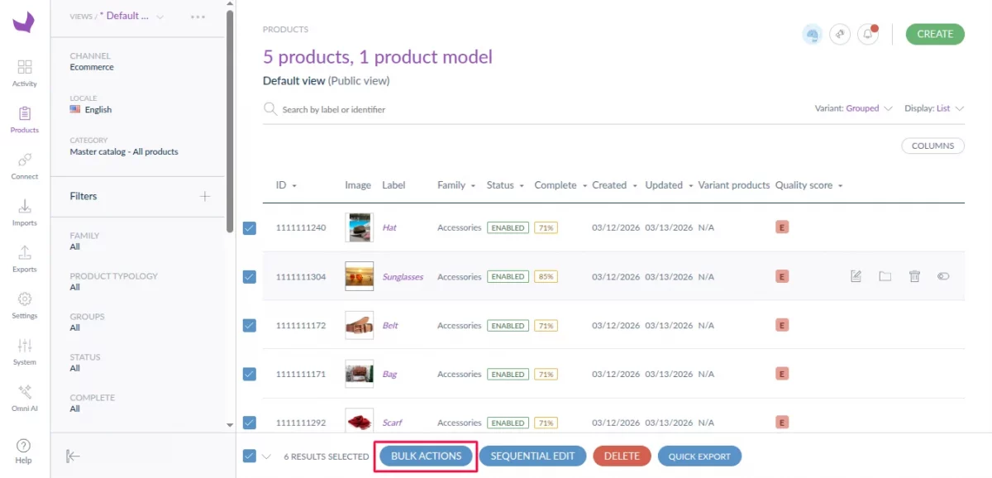Open the Exports section
Screen dimensions: 992x478
click(x=24, y=258)
